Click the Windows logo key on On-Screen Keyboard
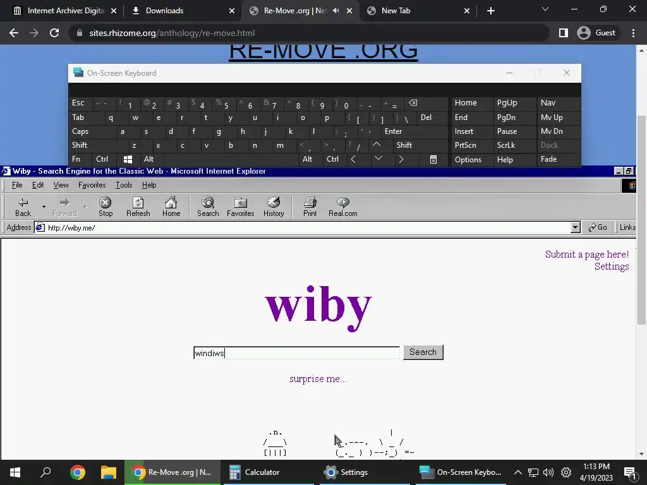647x485 pixels. [x=128, y=159]
